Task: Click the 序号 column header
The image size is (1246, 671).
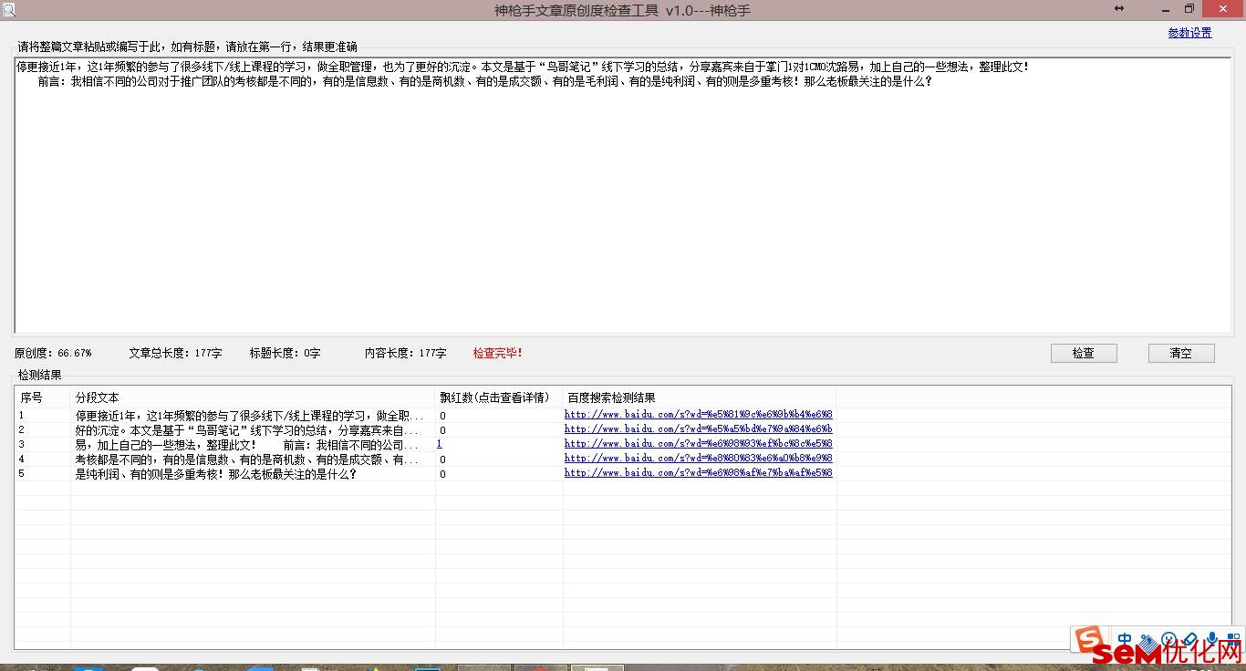Action: click(32, 397)
